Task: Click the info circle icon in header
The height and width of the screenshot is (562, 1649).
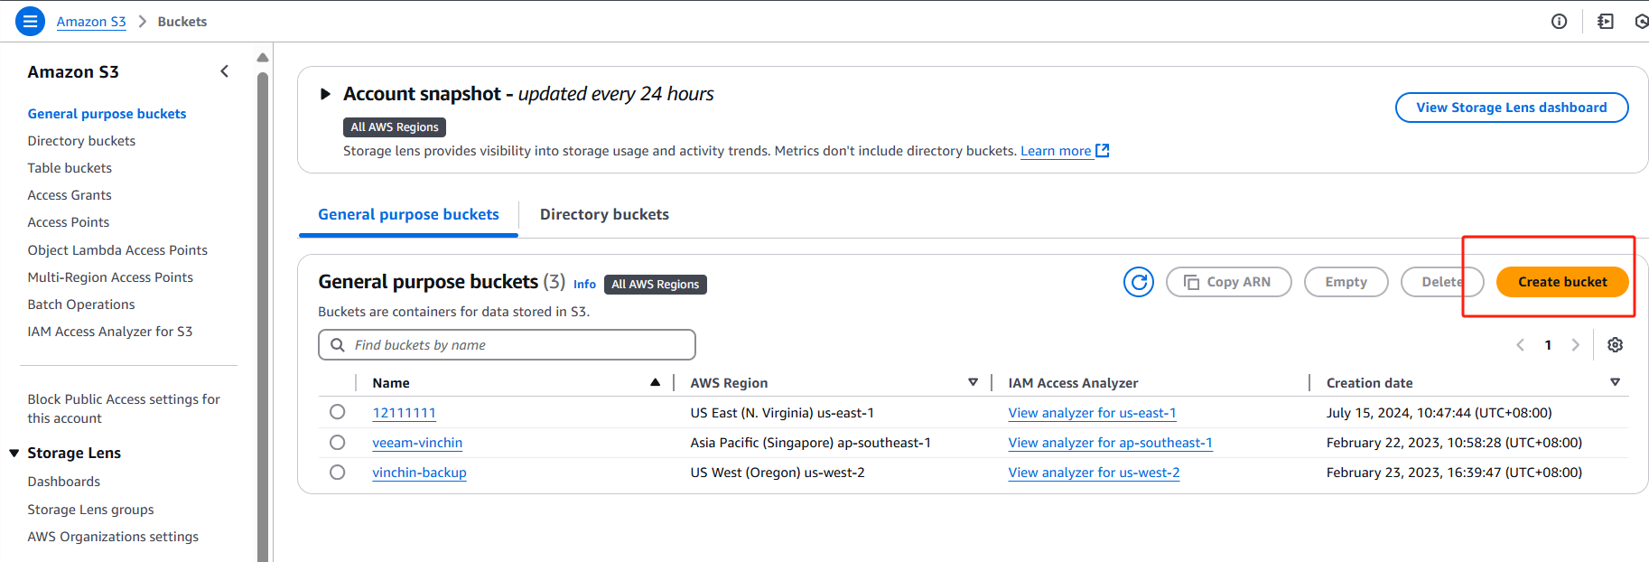Action: [x=1559, y=22]
